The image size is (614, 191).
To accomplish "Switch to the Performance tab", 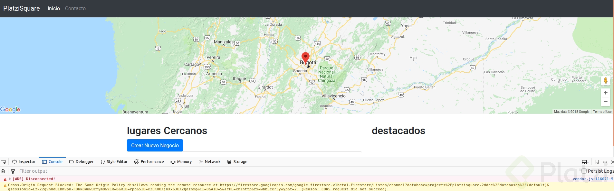I will pos(149,162).
